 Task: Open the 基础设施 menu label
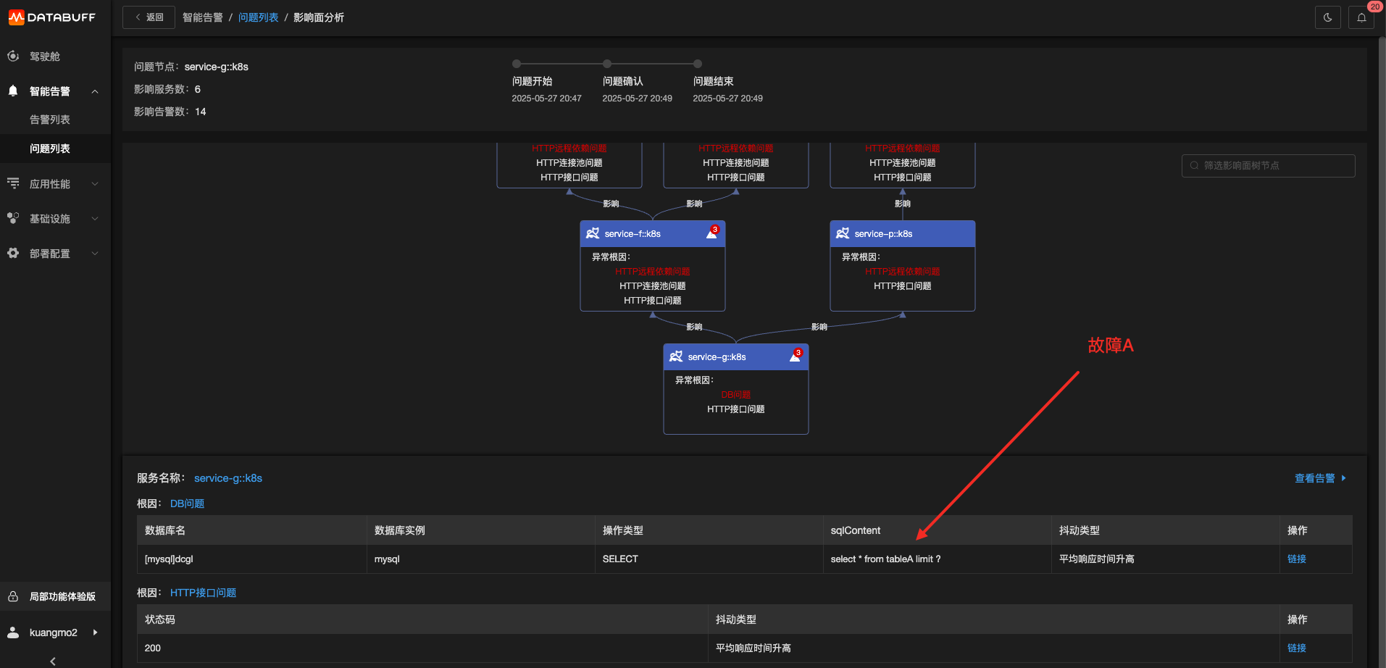pyautogui.click(x=50, y=219)
